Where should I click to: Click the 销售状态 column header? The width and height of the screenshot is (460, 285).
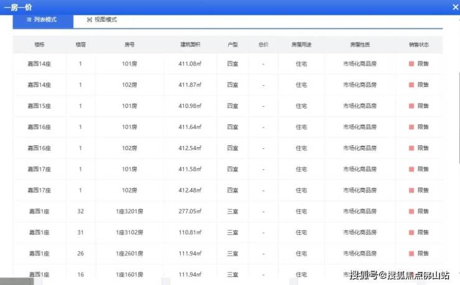pyautogui.click(x=419, y=45)
